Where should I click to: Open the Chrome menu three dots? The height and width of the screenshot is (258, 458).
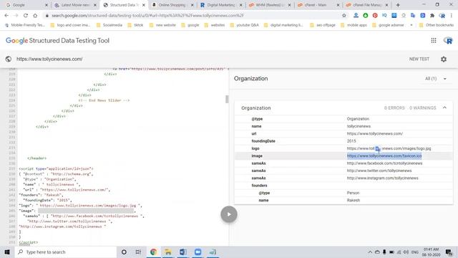click(x=452, y=16)
